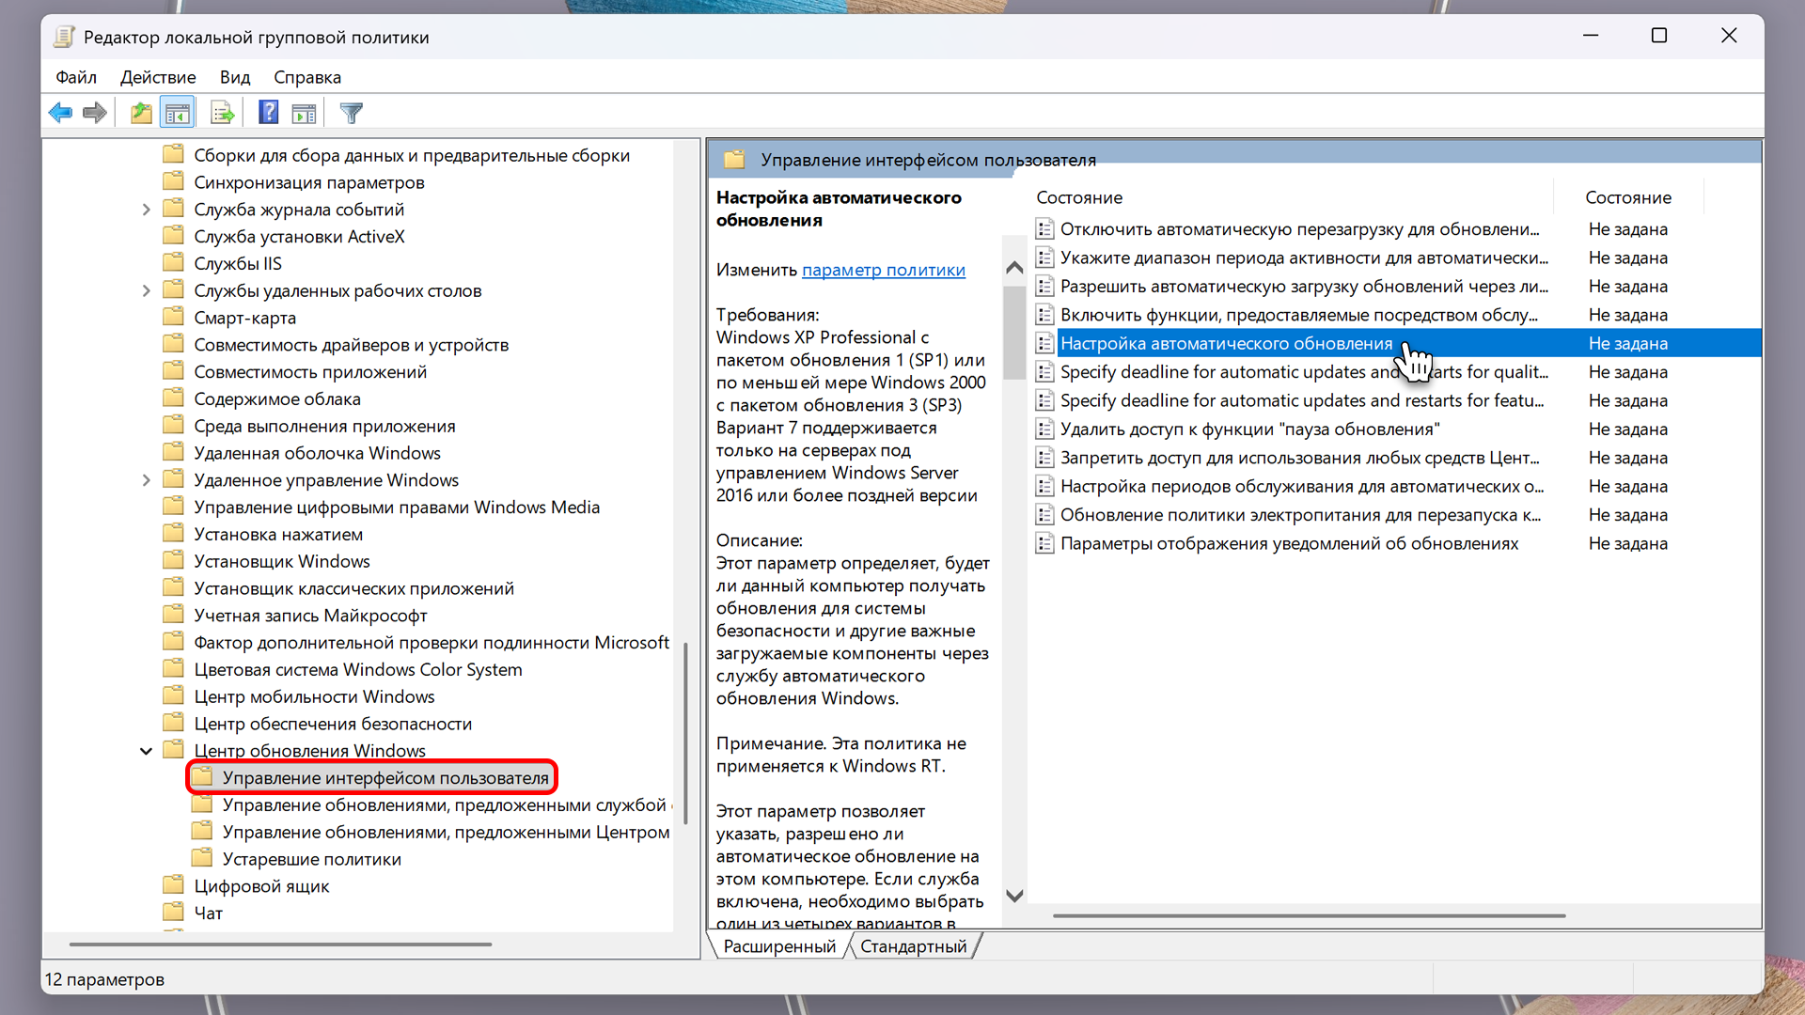Viewport: 1805px width, 1015px height.
Task: Click the параметр политики link
Action: (x=883, y=270)
